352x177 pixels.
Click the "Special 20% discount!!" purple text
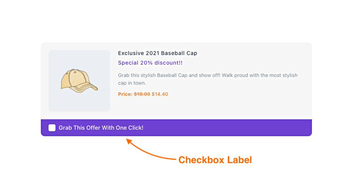tap(150, 63)
